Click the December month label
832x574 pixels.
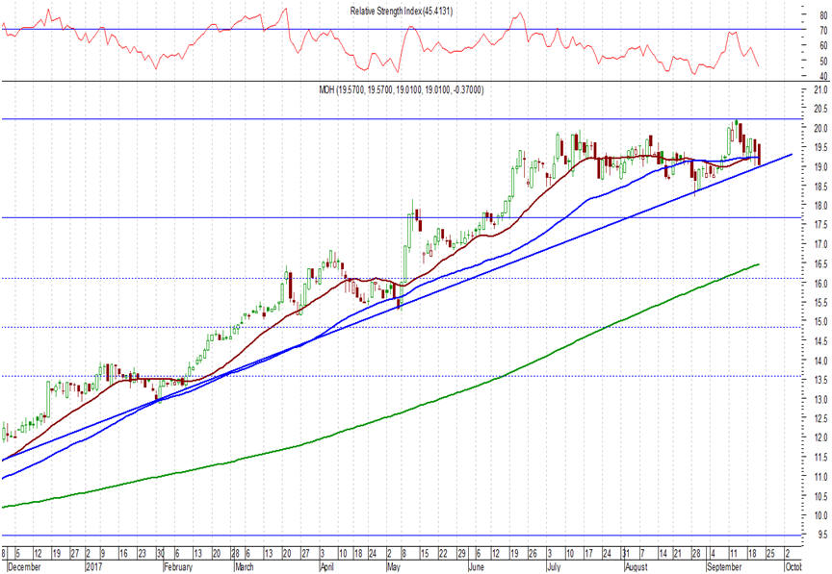pos(24,567)
